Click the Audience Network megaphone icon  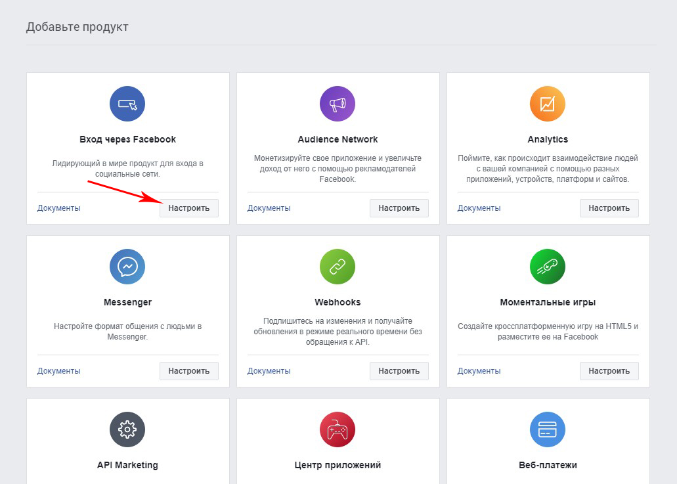[x=338, y=104]
